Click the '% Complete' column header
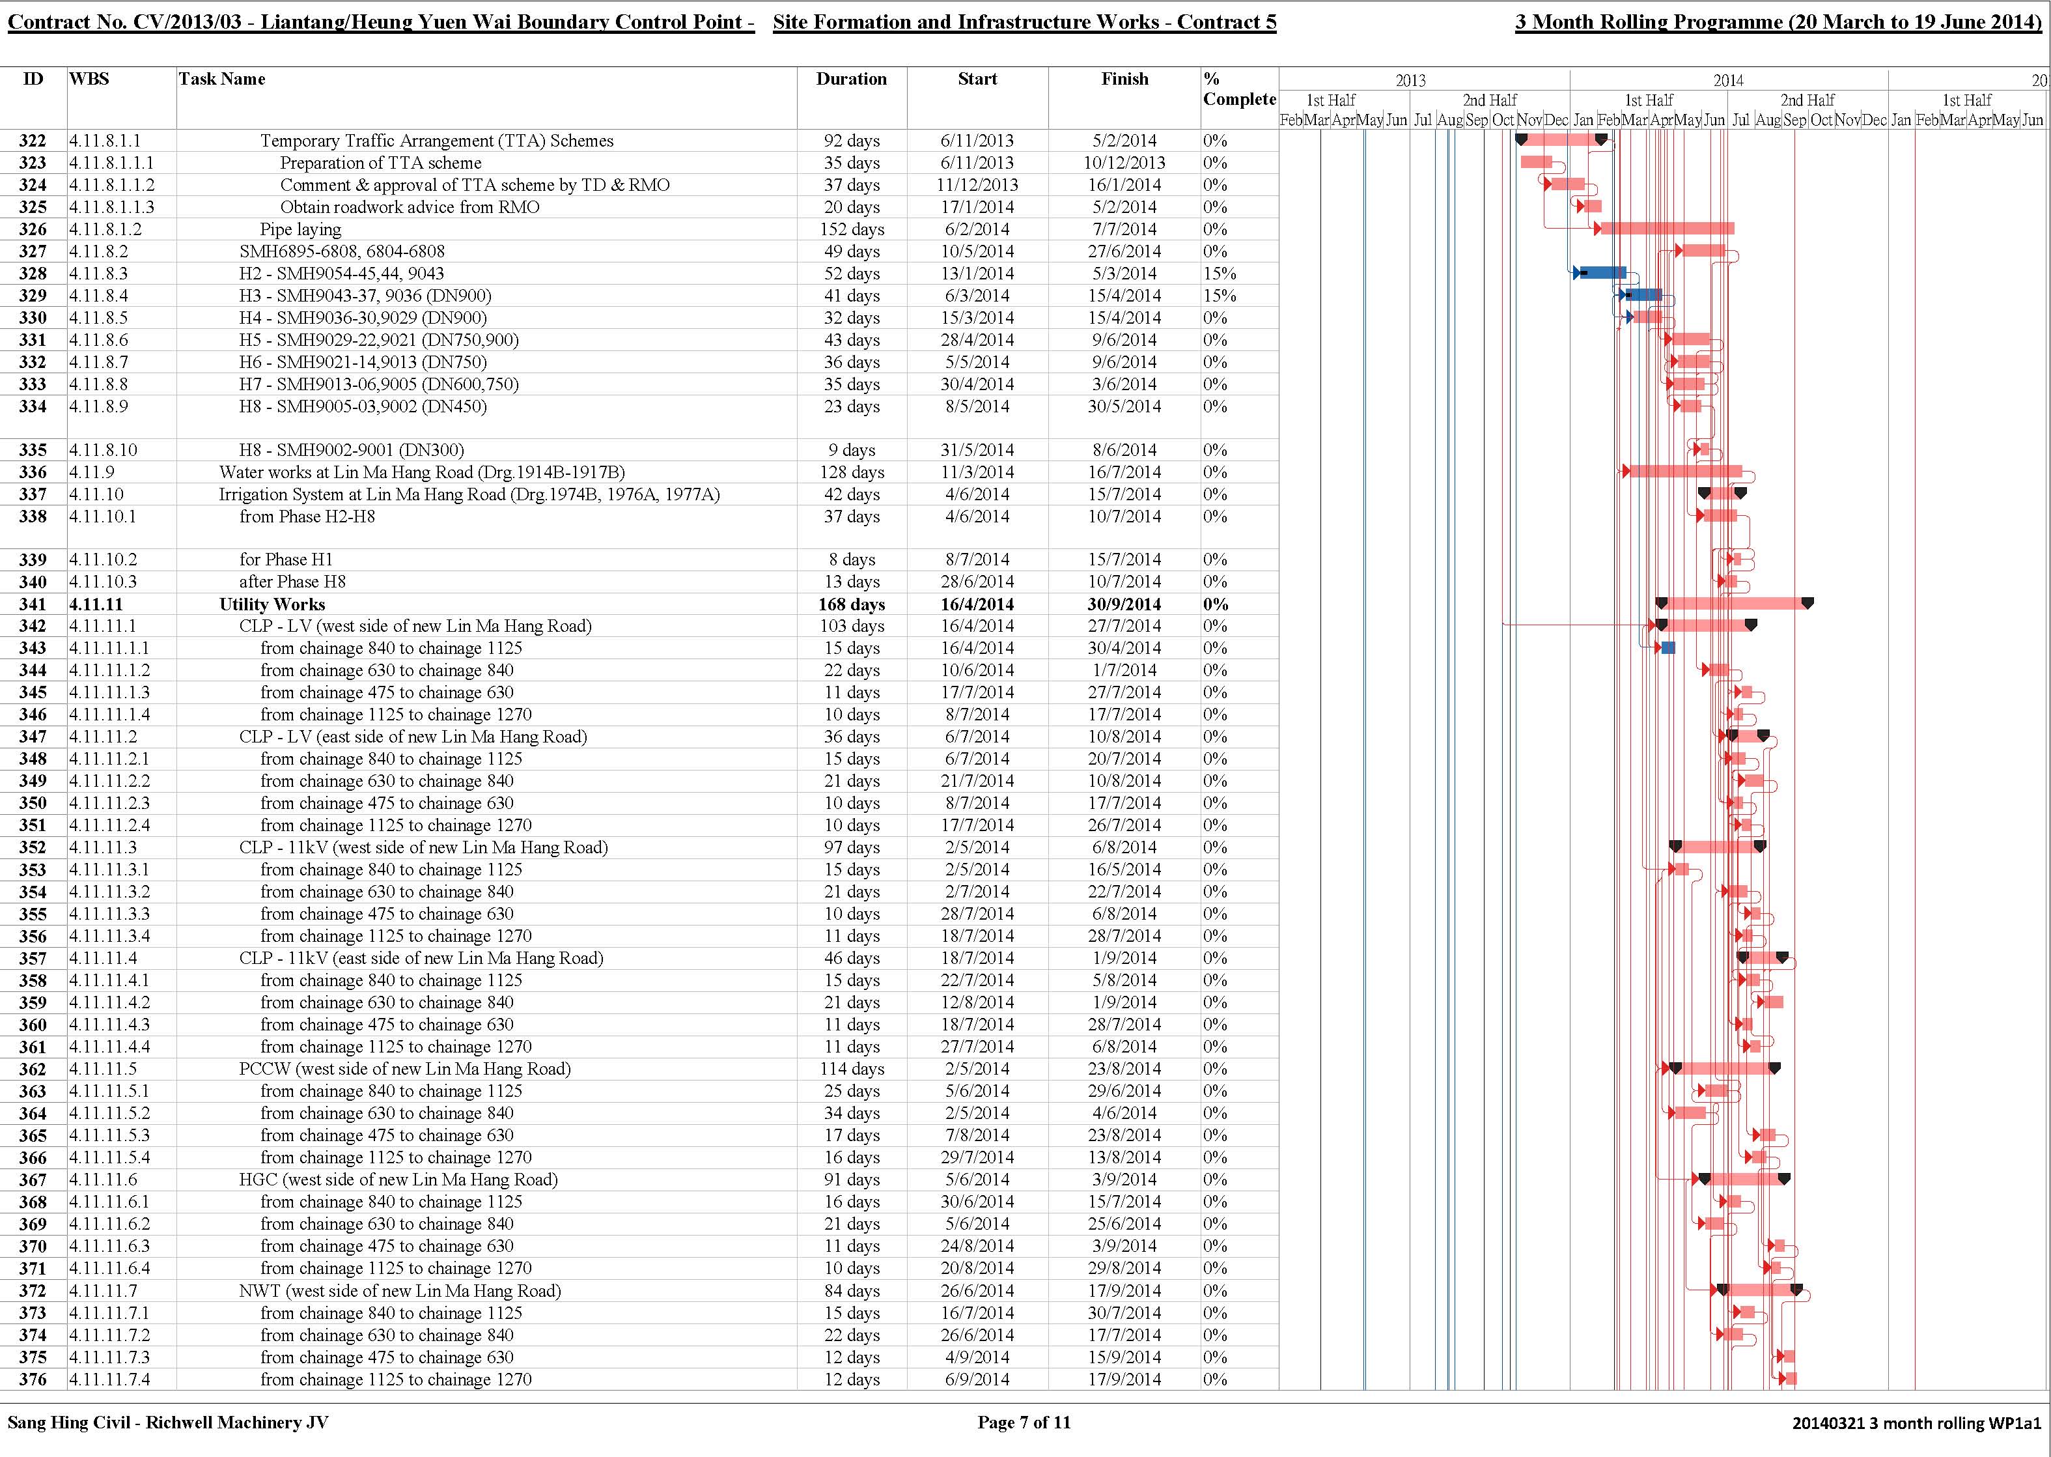 pyautogui.click(x=1239, y=89)
